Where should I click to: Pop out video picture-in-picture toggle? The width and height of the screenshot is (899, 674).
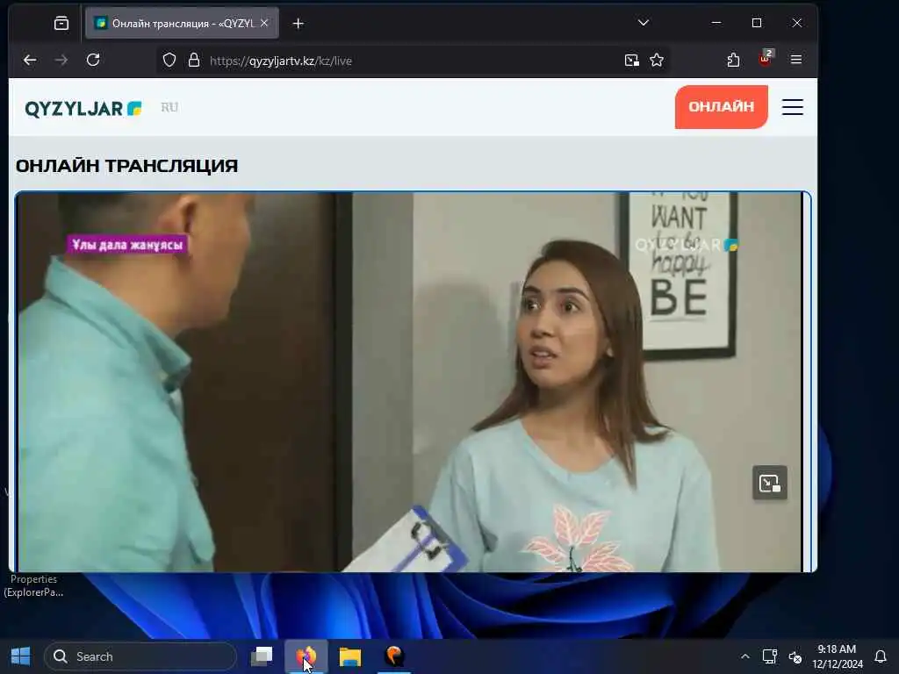[769, 484]
